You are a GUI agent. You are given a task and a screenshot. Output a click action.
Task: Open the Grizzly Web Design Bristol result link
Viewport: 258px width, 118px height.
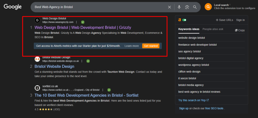pos(83,27)
